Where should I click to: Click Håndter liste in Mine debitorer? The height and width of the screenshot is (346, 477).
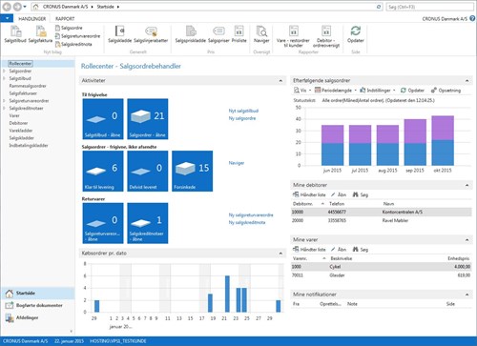[309, 194]
